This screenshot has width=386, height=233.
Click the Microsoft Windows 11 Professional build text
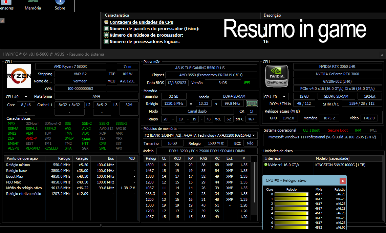pyautogui.click(x=322, y=137)
